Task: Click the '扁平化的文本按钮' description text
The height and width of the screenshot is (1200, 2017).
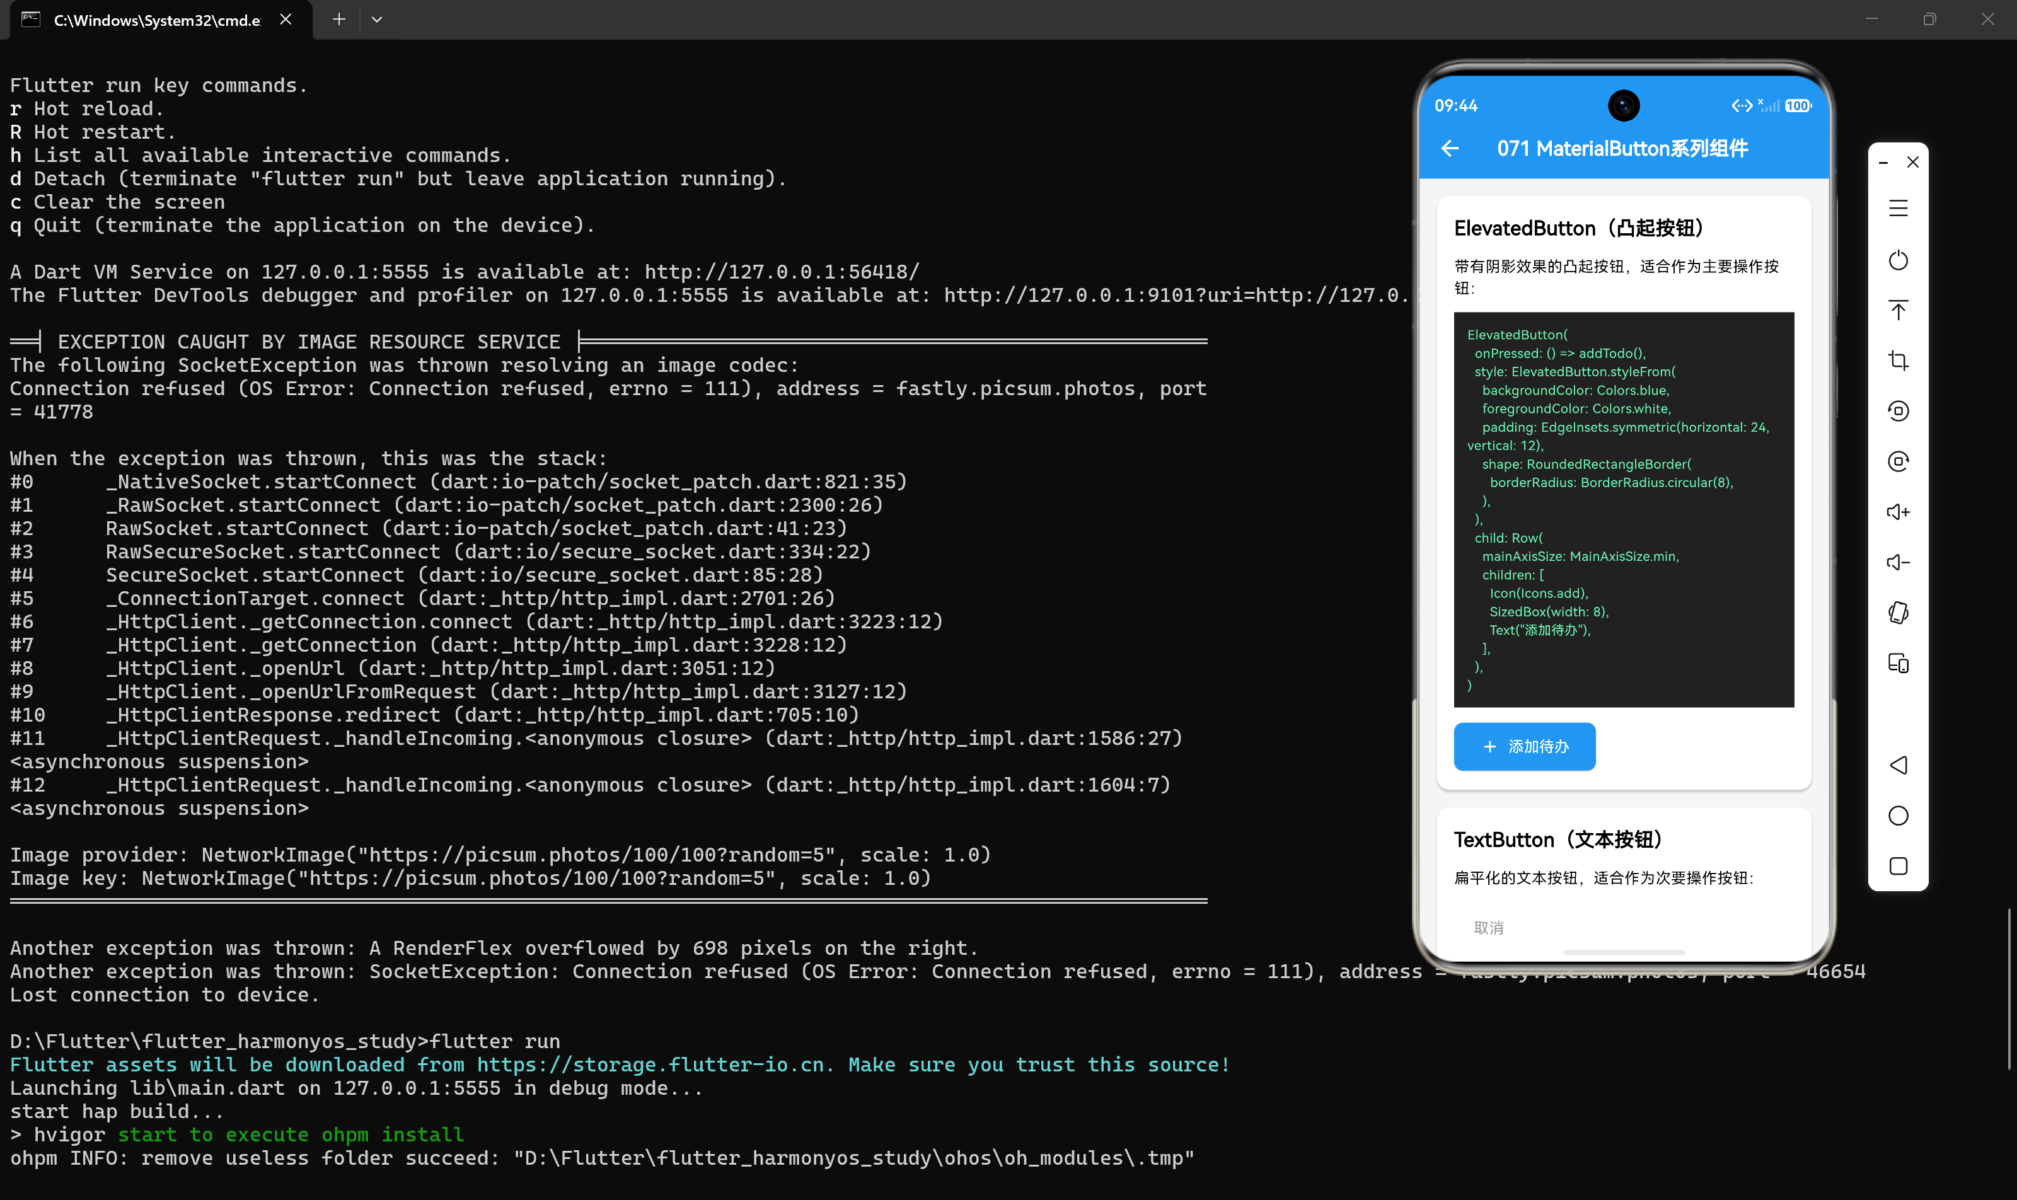Action: 1604,878
